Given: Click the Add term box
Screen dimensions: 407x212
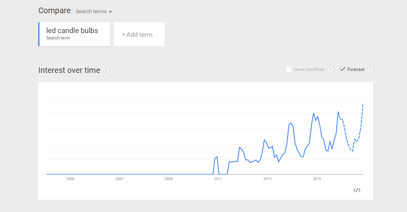Looking at the screenshot, I should [139, 35].
